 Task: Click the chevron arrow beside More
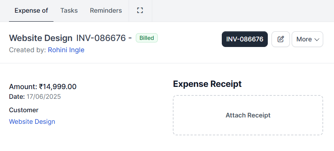[317, 39]
